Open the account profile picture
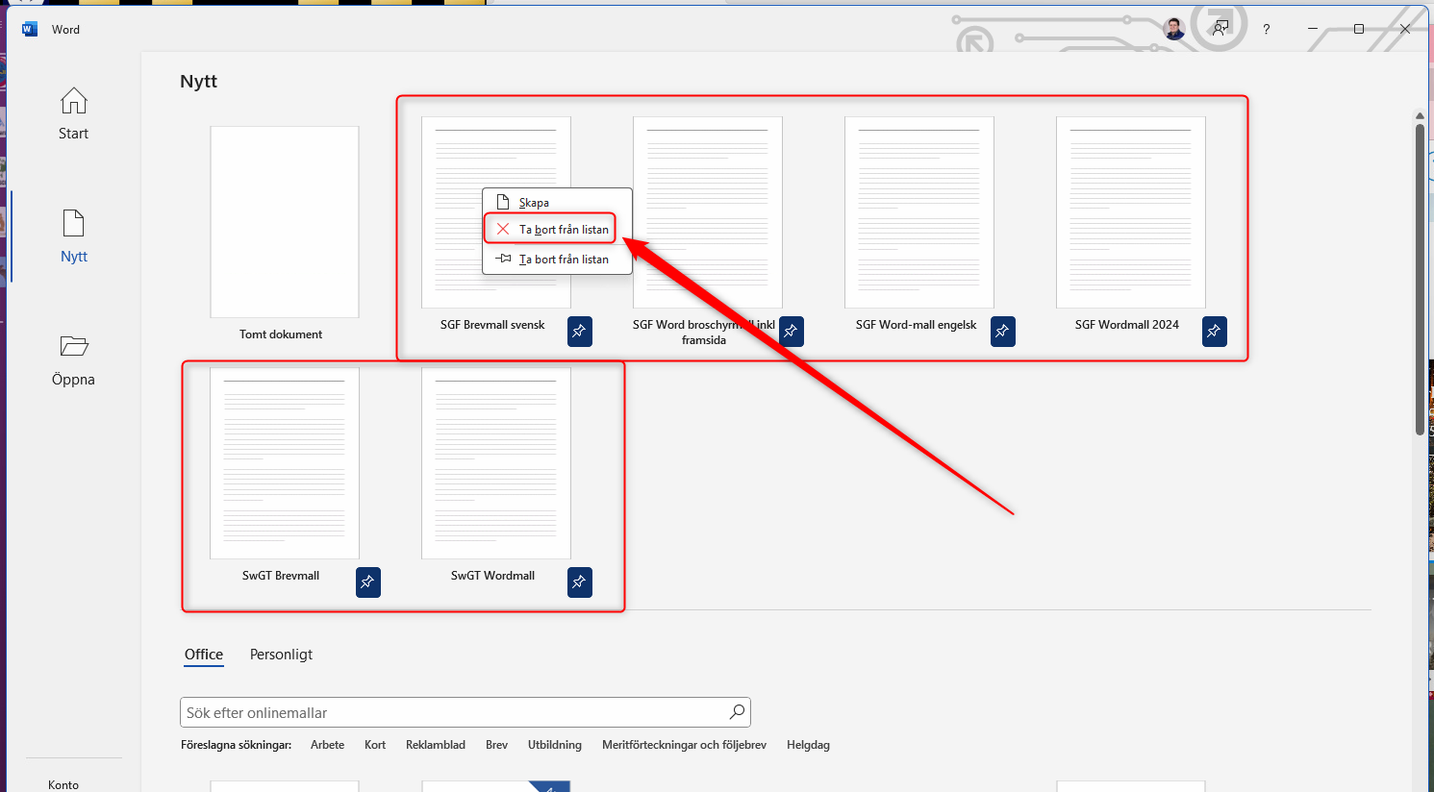The height and width of the screenshot is (792, 1434). 1174,29
